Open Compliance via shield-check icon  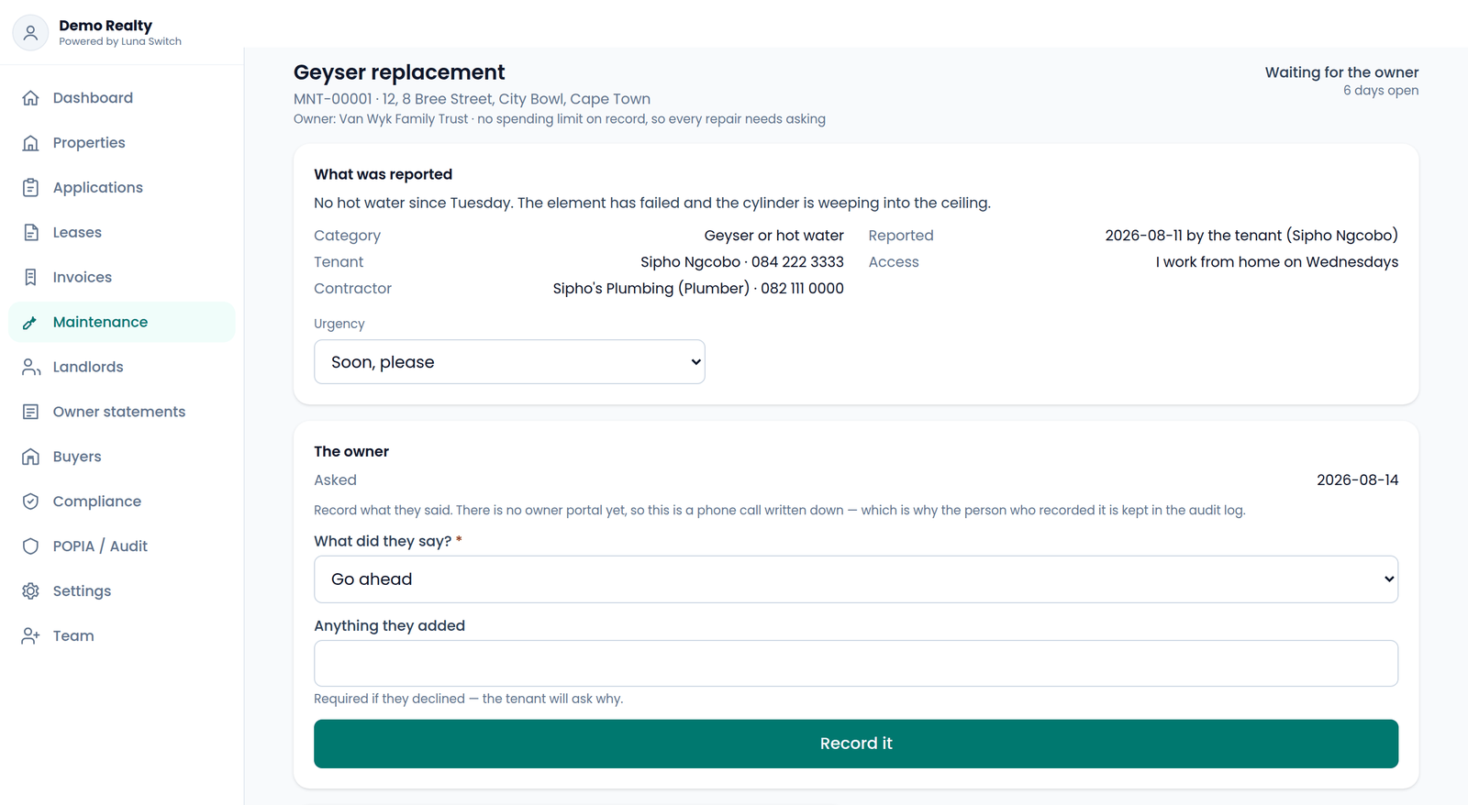[x=30, y=502]
